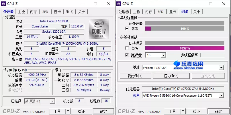The height and width of the screenshot is (115, 231).
Task: Switch to 处理器 tab in right window
Action: (124, 12)
